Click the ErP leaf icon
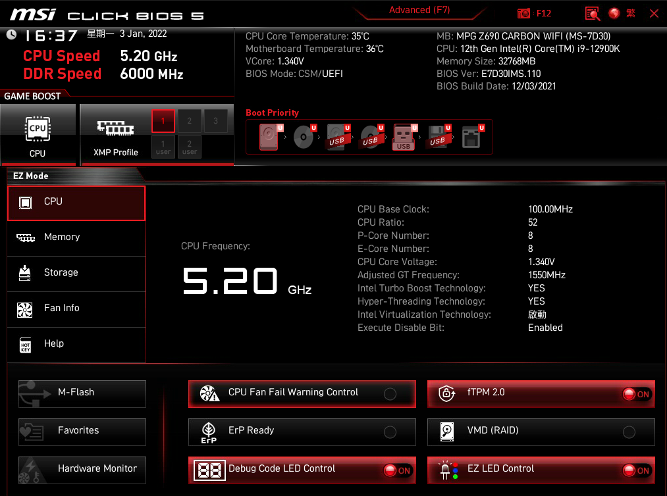The height and width of the screenshot is (496, 667). pos(209,433)
